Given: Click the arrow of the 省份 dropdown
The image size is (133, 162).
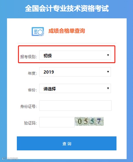Looking at the screenshot, I should (108, 88).
